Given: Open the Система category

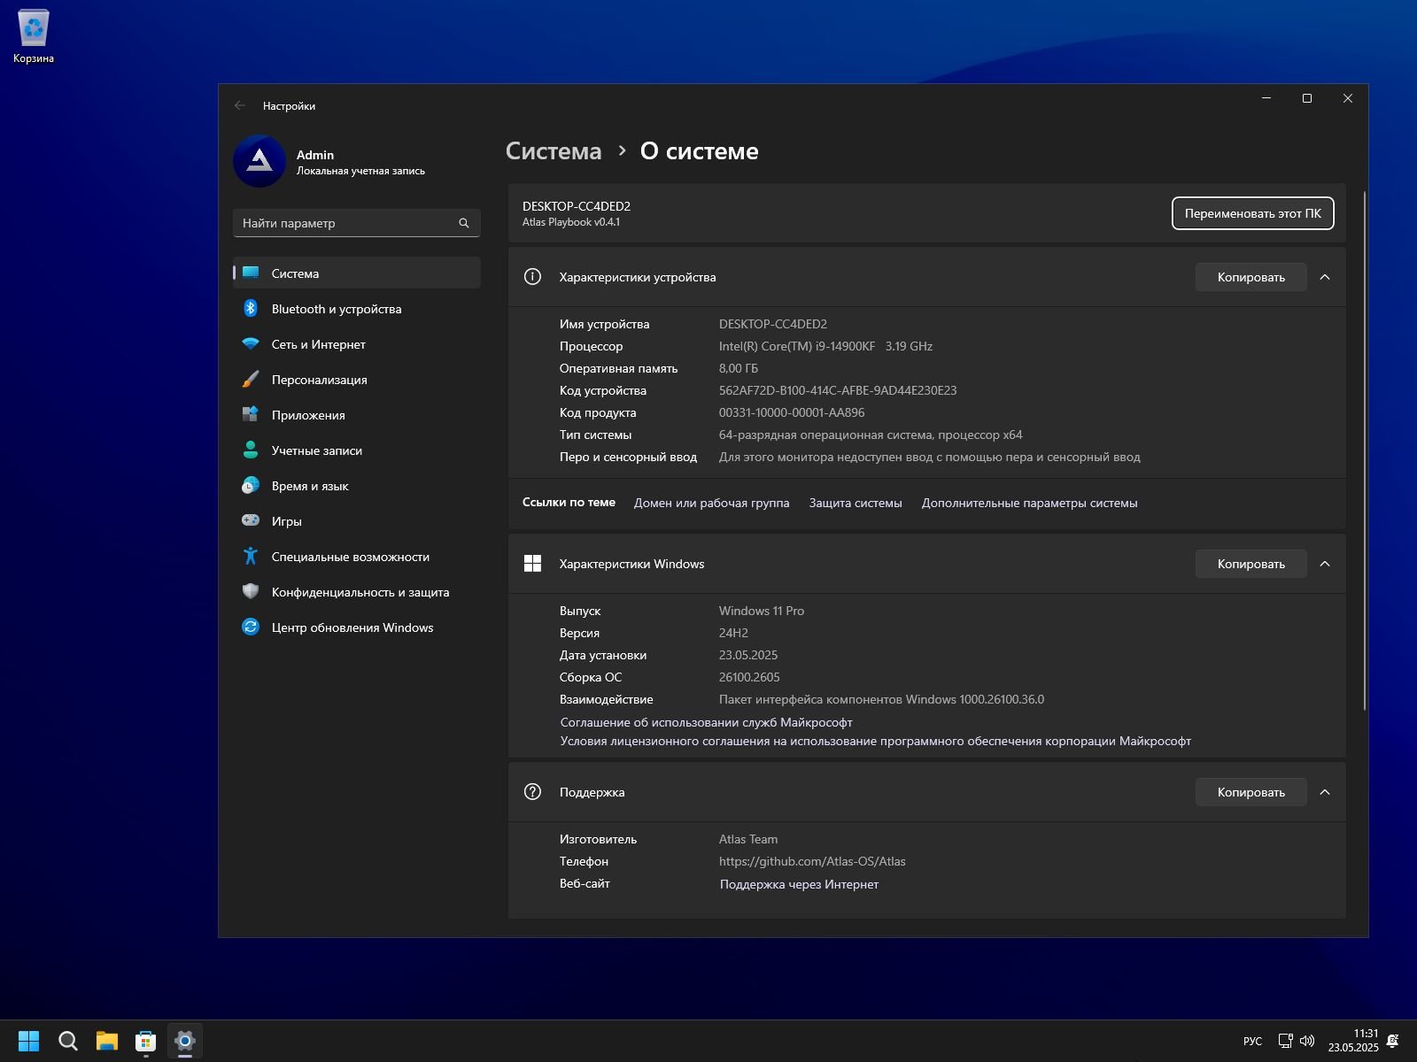Looking at the screenshot, I should click(x=356, y=273).
